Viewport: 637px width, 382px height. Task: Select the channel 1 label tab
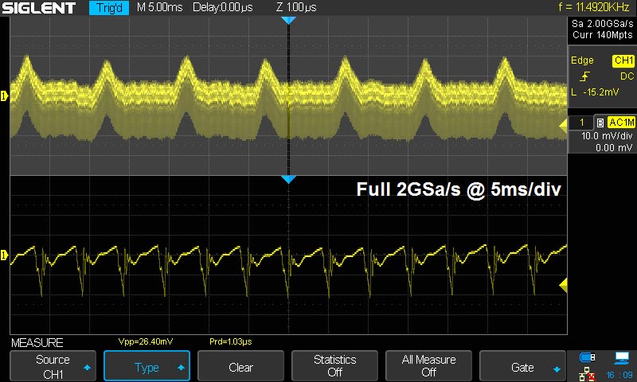(582, 122)
